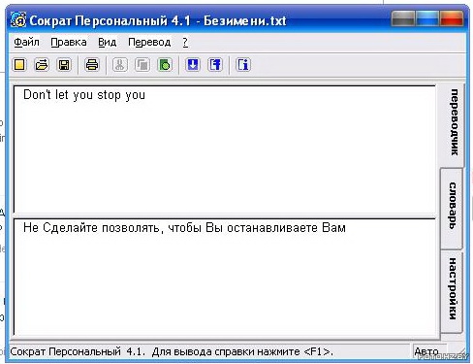Click the green Paste icon
The image size is (473, 364).
(165, 65)
